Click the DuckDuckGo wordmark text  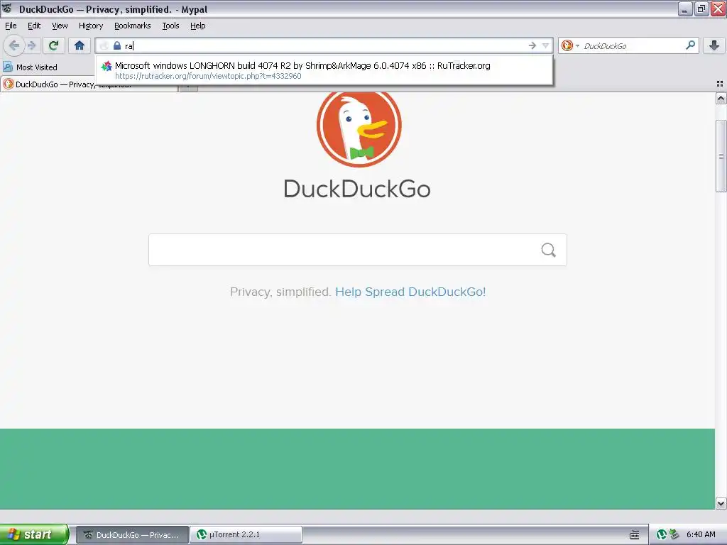point(357,189)
